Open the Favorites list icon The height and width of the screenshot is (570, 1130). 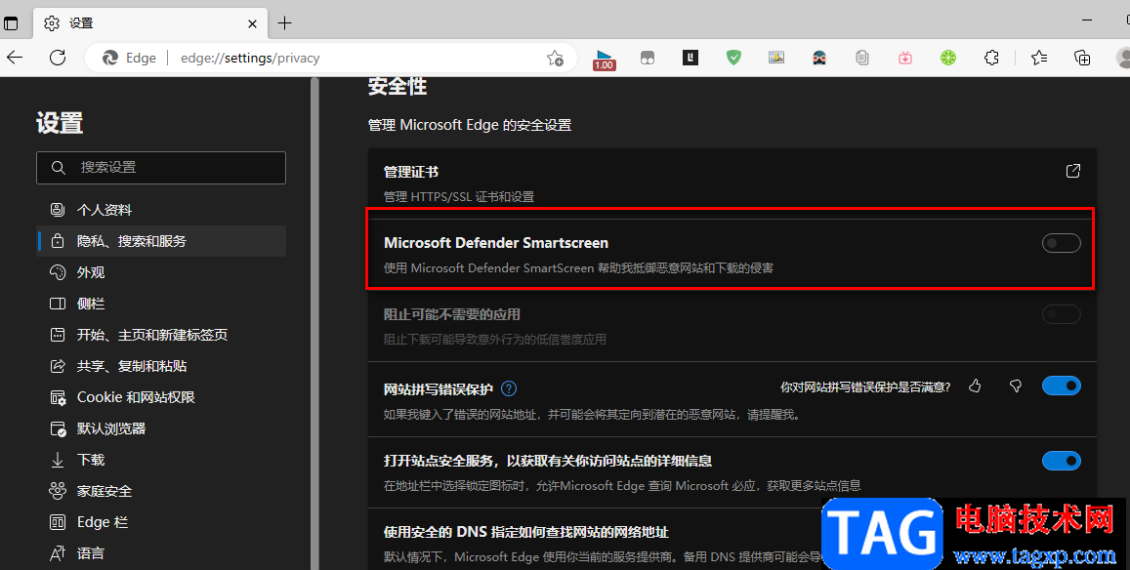click(x=1038, y=58)
